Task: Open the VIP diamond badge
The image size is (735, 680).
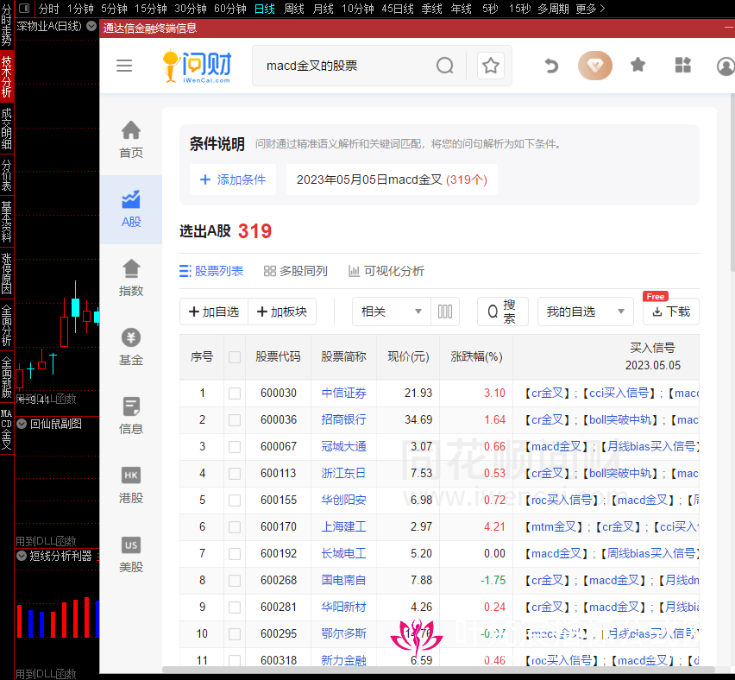Action: click(595, 66)
